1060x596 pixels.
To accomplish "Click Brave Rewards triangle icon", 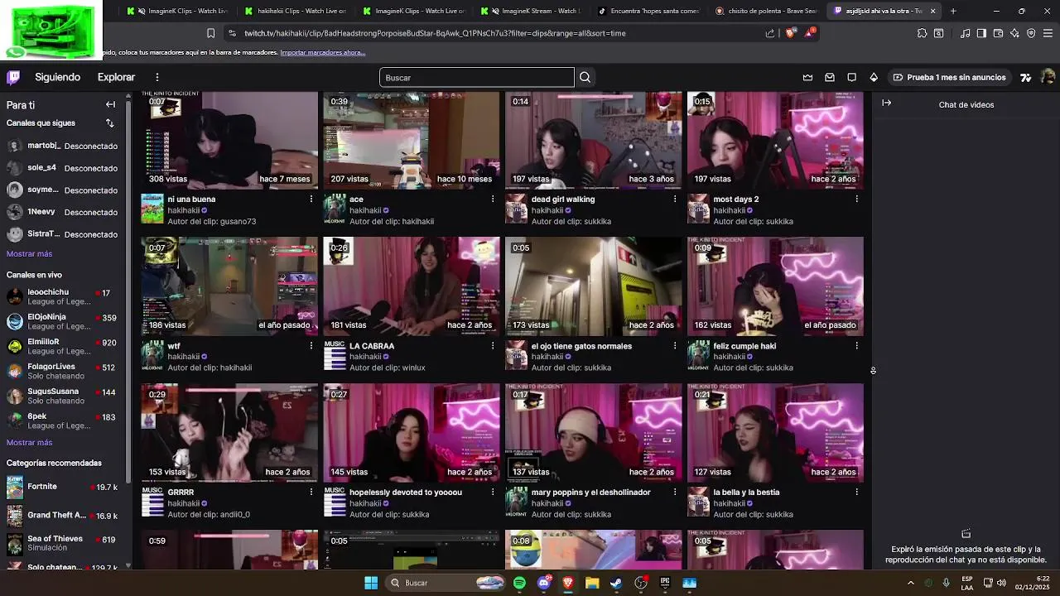I will [809, 33].
